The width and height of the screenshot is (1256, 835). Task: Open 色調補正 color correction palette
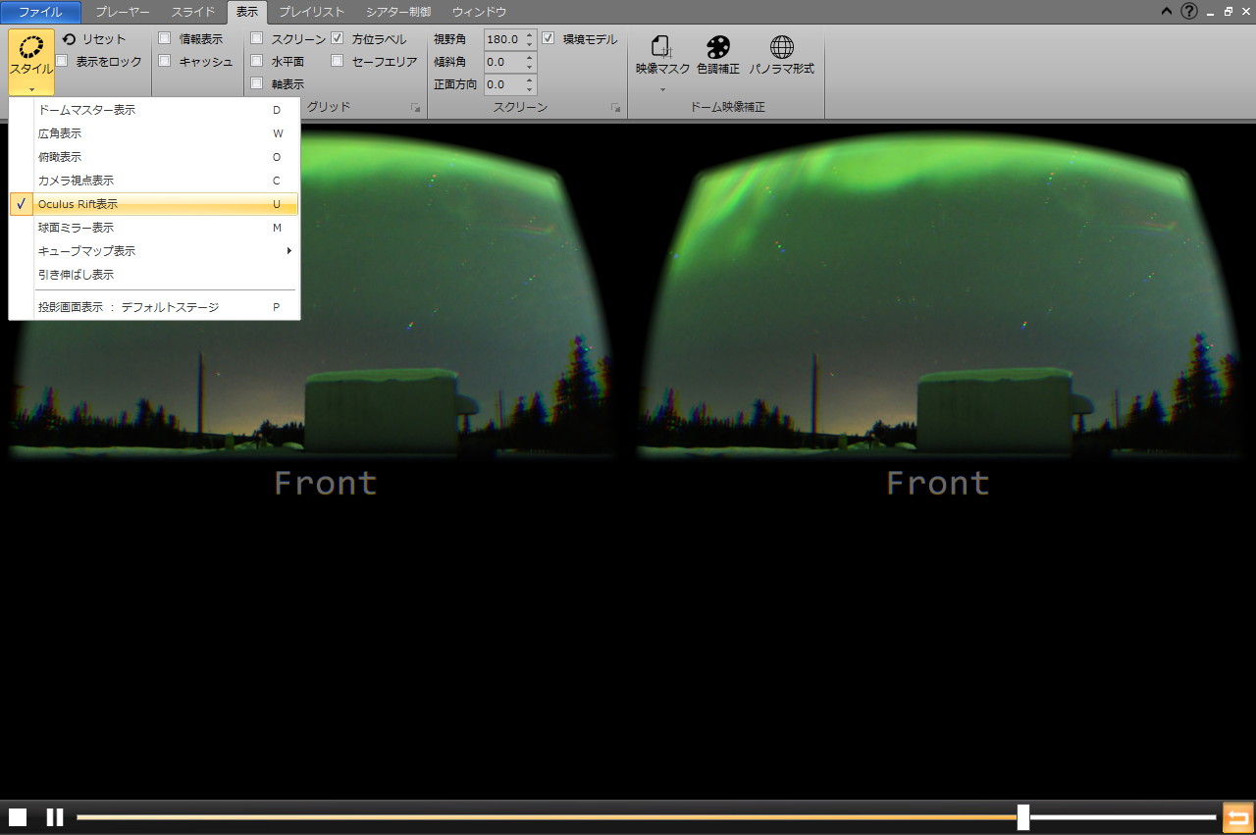point(718,56)
